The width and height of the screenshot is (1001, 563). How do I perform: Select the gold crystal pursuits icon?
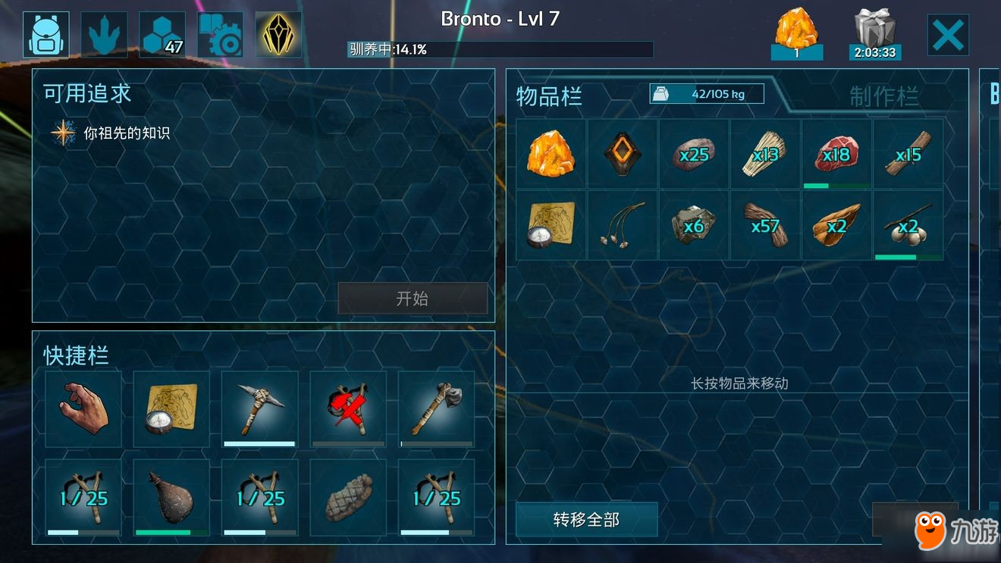click(278, 35)
